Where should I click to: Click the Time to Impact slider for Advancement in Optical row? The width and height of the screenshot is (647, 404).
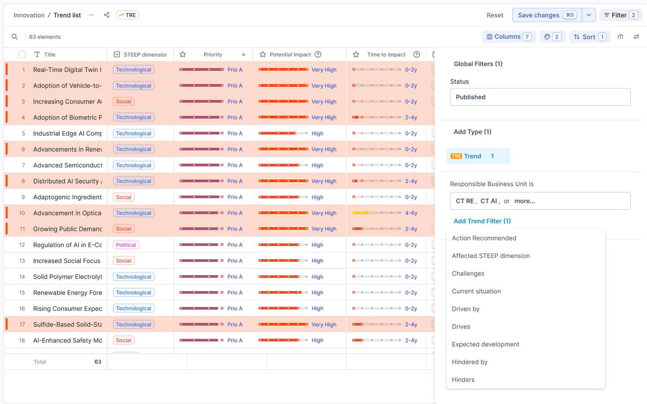[377, 213]
